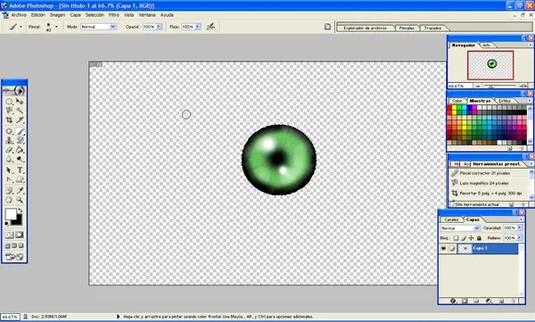Select the Custom Shape tool
Viewport: 535px width, 322px height.
[20, 179]
